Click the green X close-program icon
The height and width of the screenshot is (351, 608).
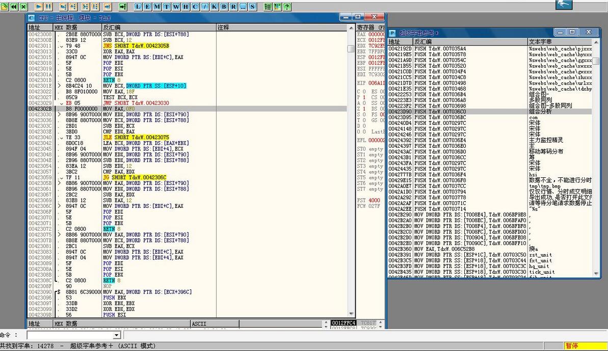23,7
